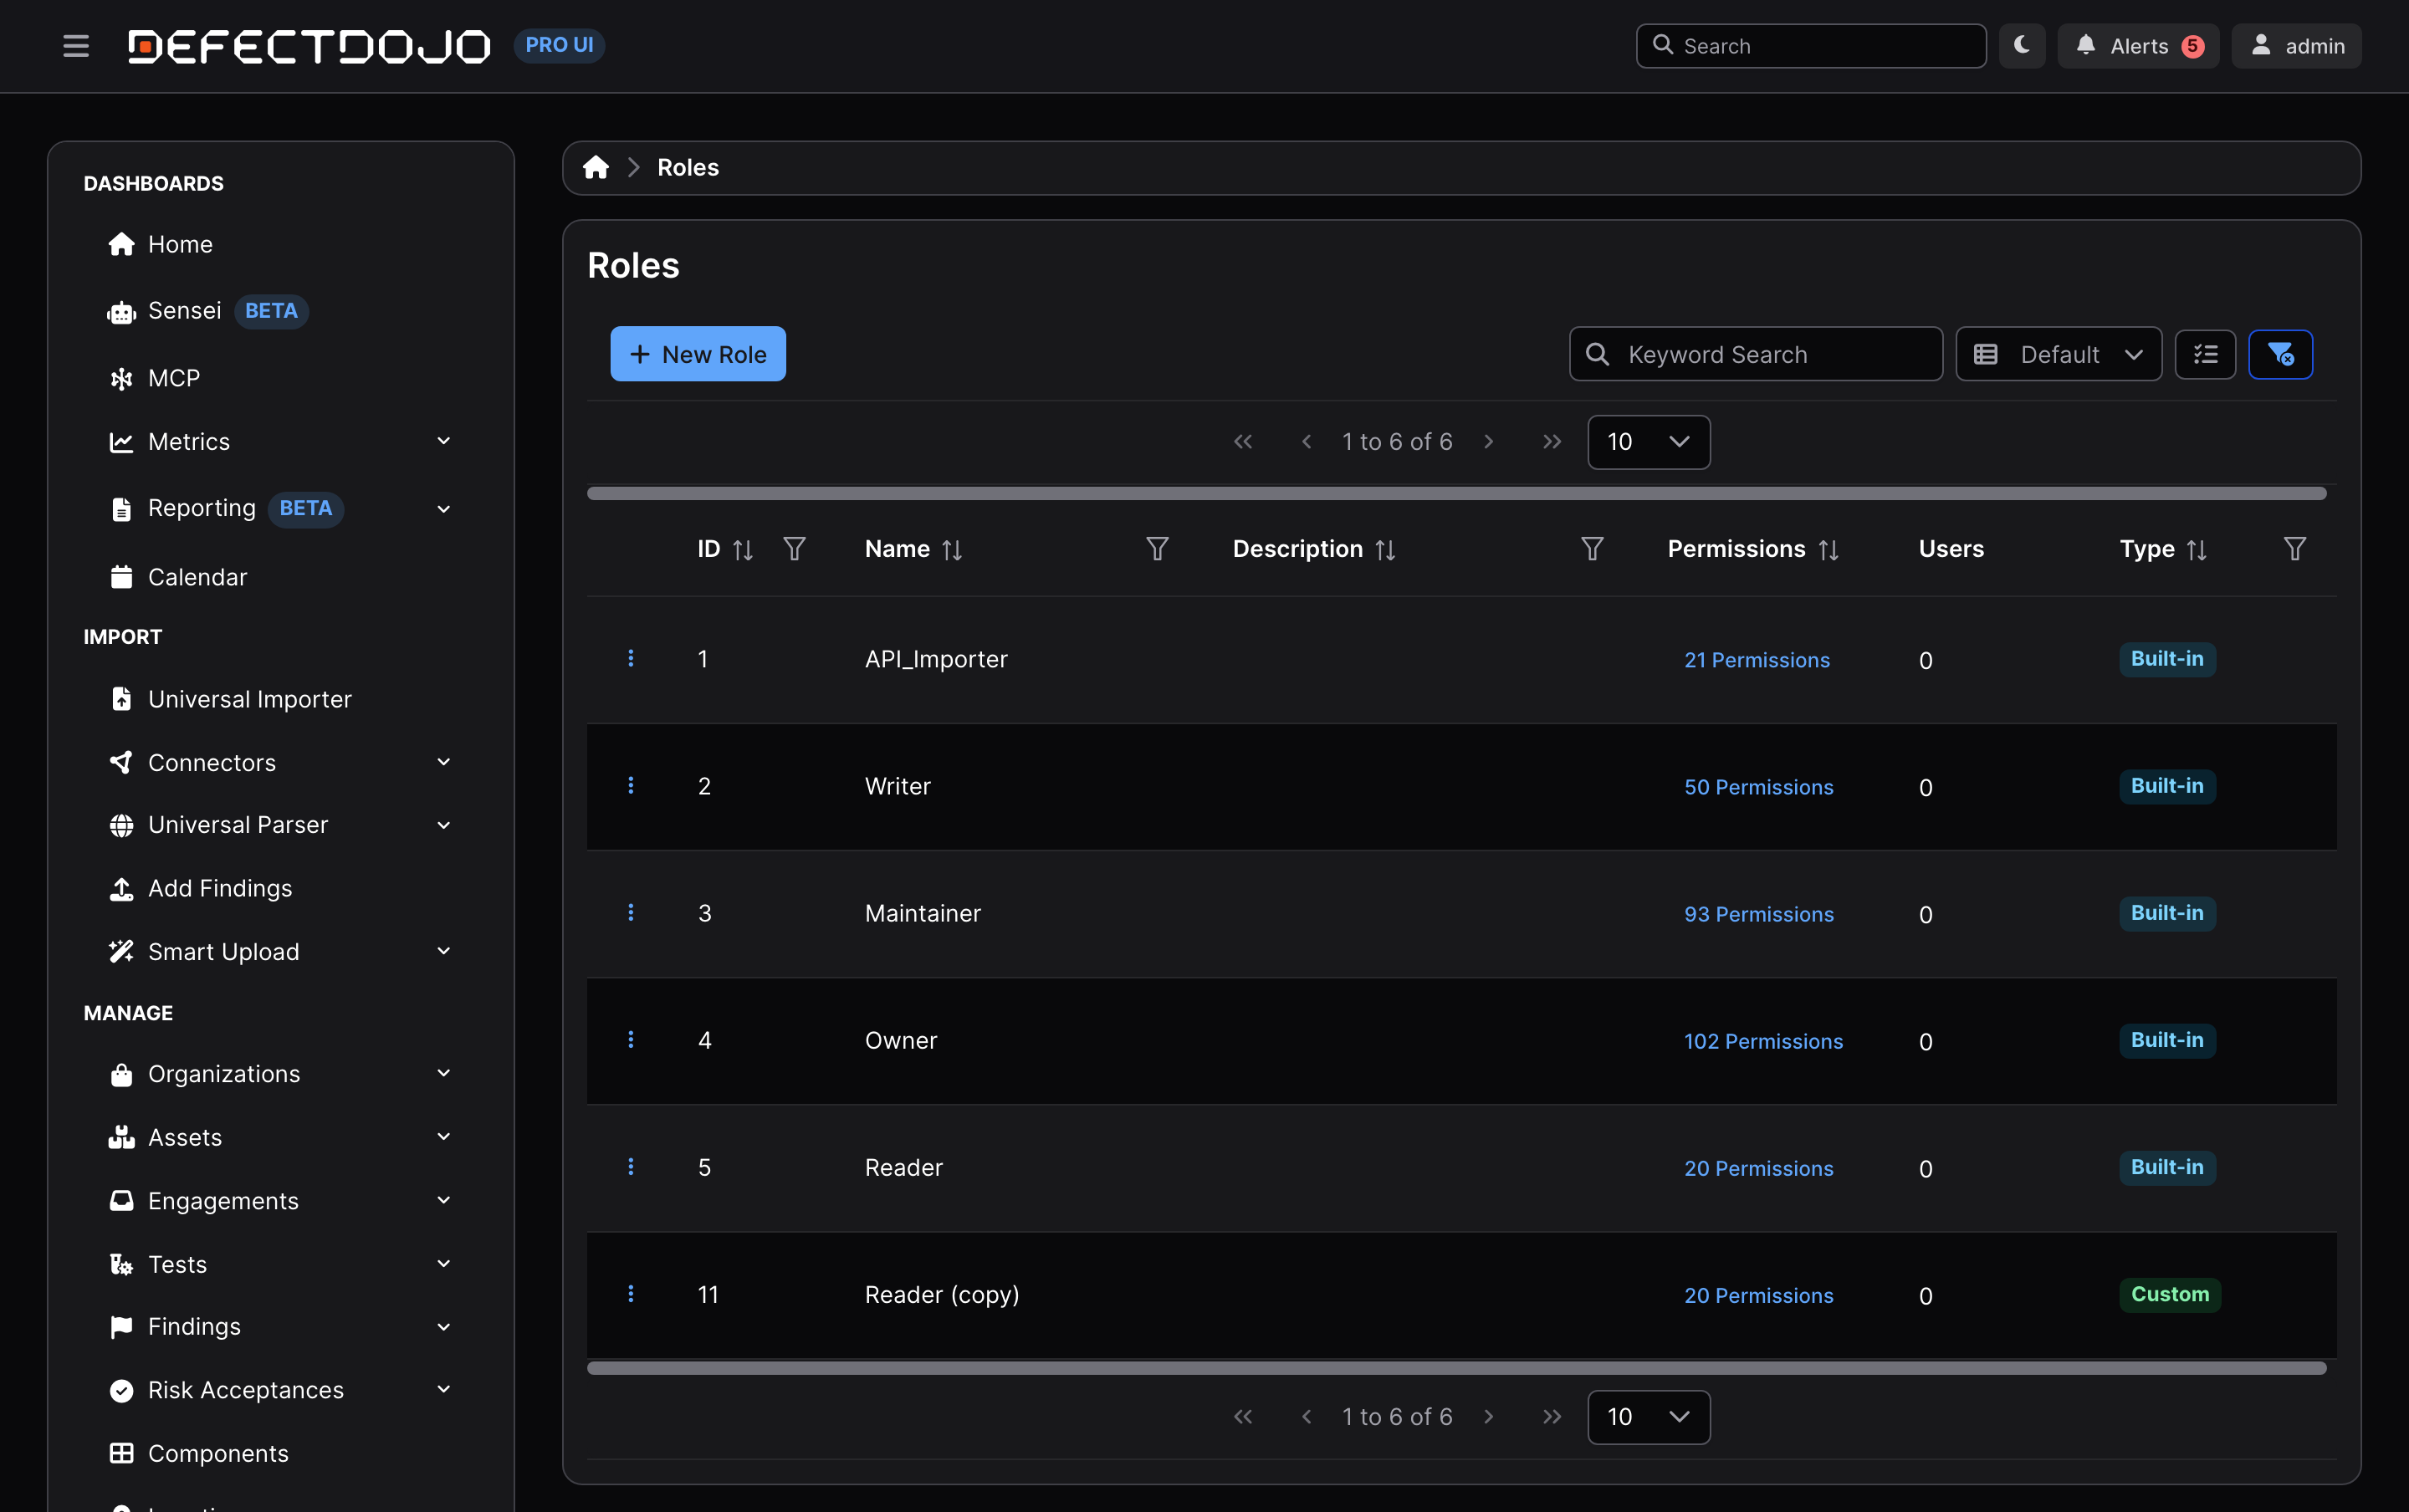The image size is (2409, 1512).
Task: Open row actions for Maintainer
Action: tap(631, 912)
